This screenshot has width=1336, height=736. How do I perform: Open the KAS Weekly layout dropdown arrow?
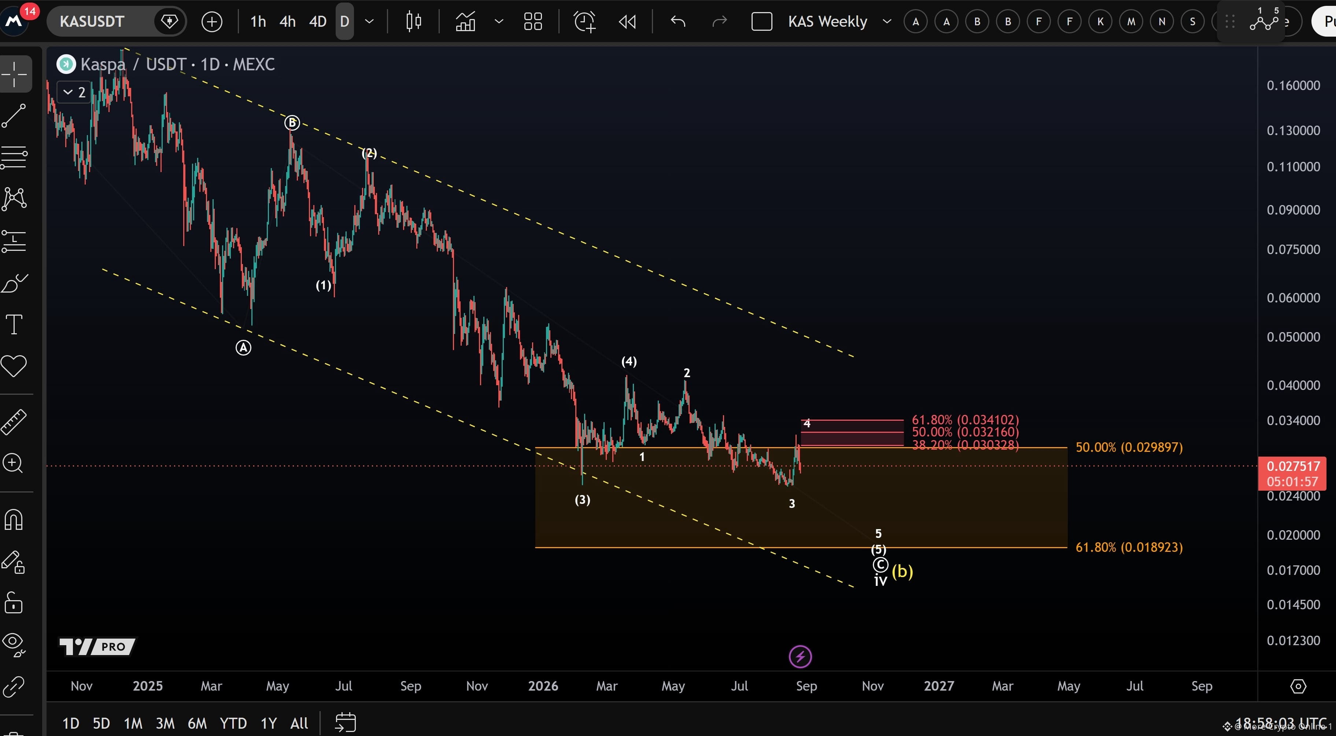coord(887,22)
